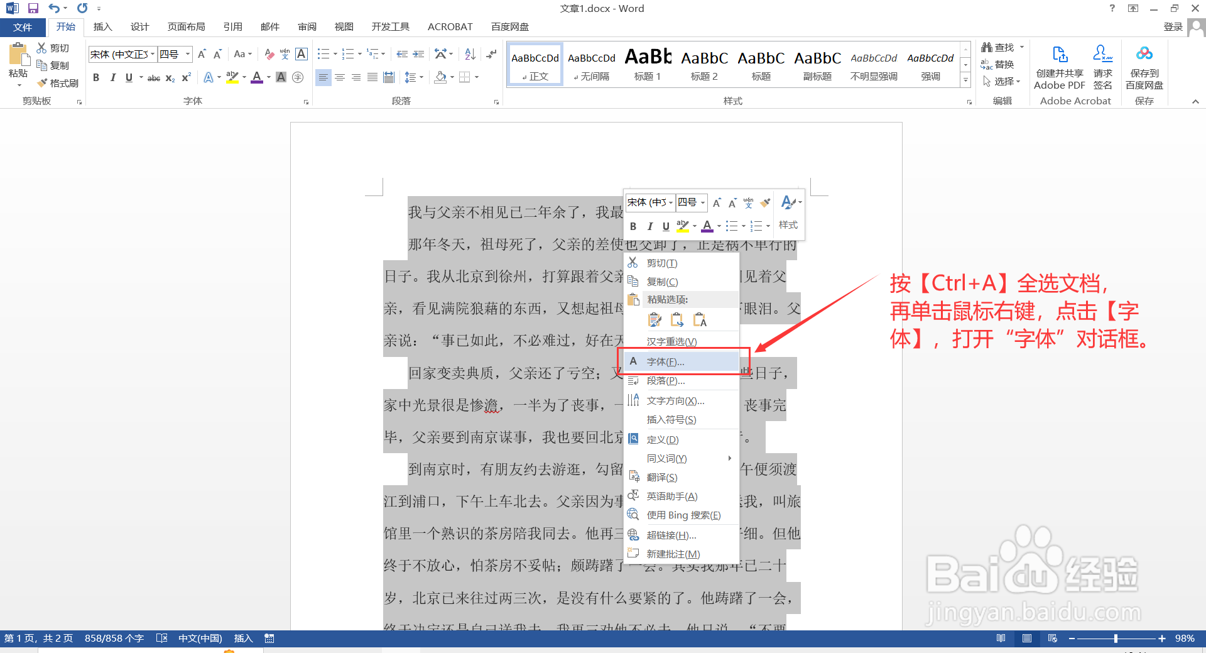Select Paragraph (段落) in context menu
The height and width of the screenshot is (653, 1206).
point(682,380)
